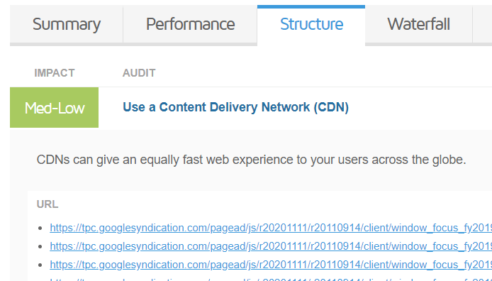Click the blue bar atop Structure tab
This screenshot has height=281, width=492.
click(x=311, y=6)
